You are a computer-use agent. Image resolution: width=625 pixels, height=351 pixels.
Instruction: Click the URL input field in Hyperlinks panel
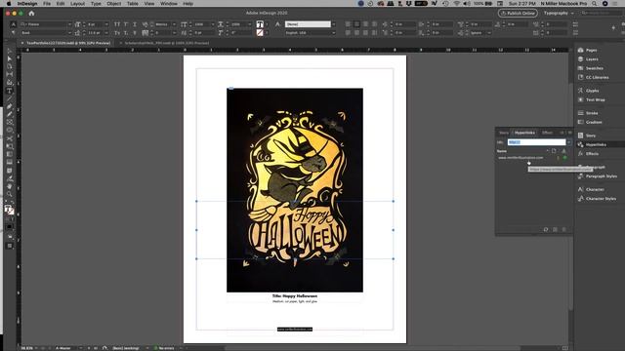click(536, 142)
